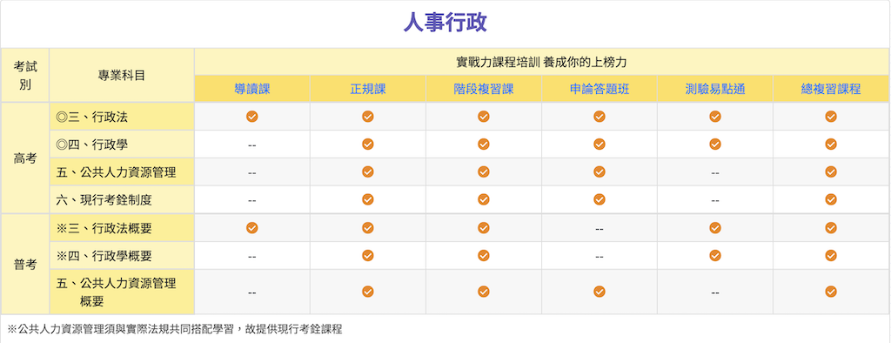891x343 pixels.
Task: Click checkmark for 行政學 under 正規課
Action: [x=368, y=144]
